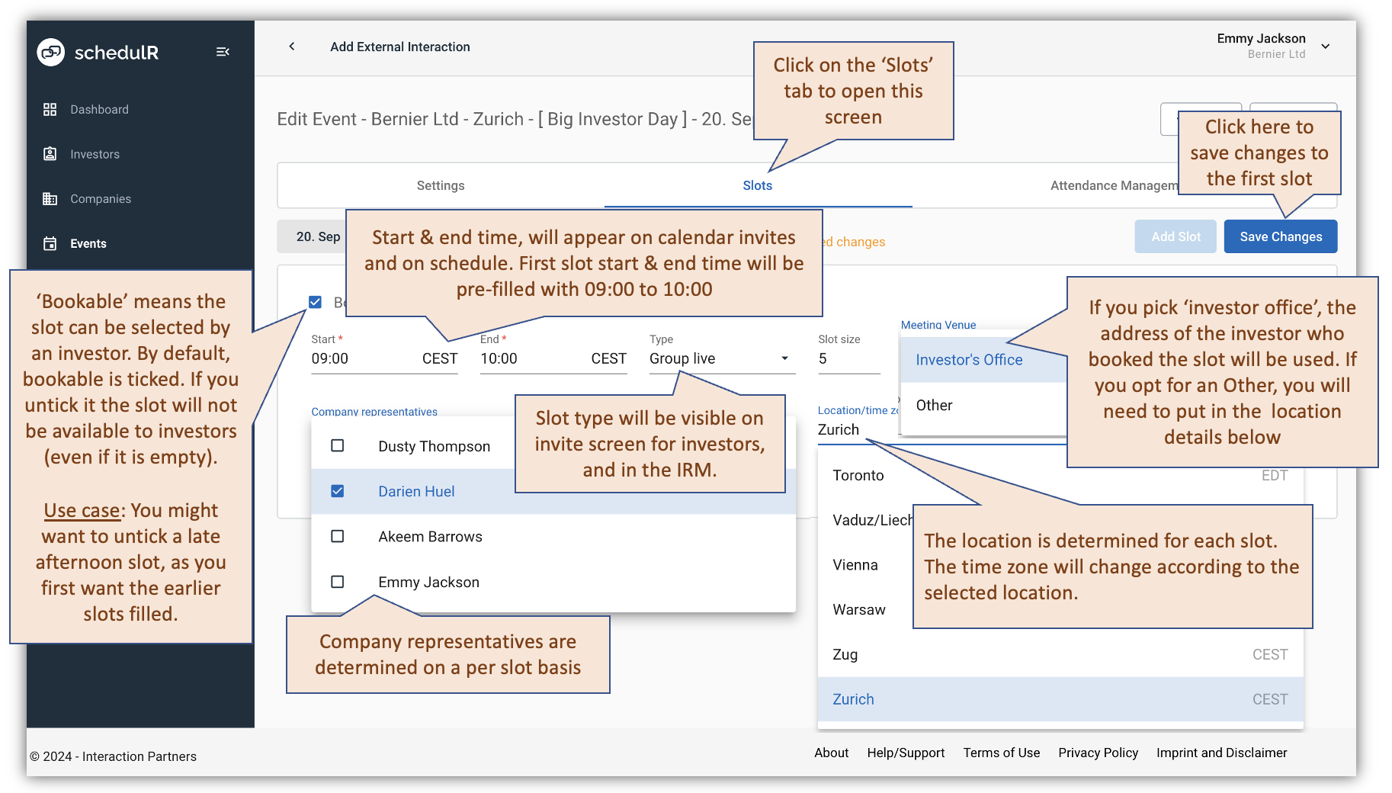Select Other as Meeting Venue
Viewport: 1392px width, 793px height.
933,405
